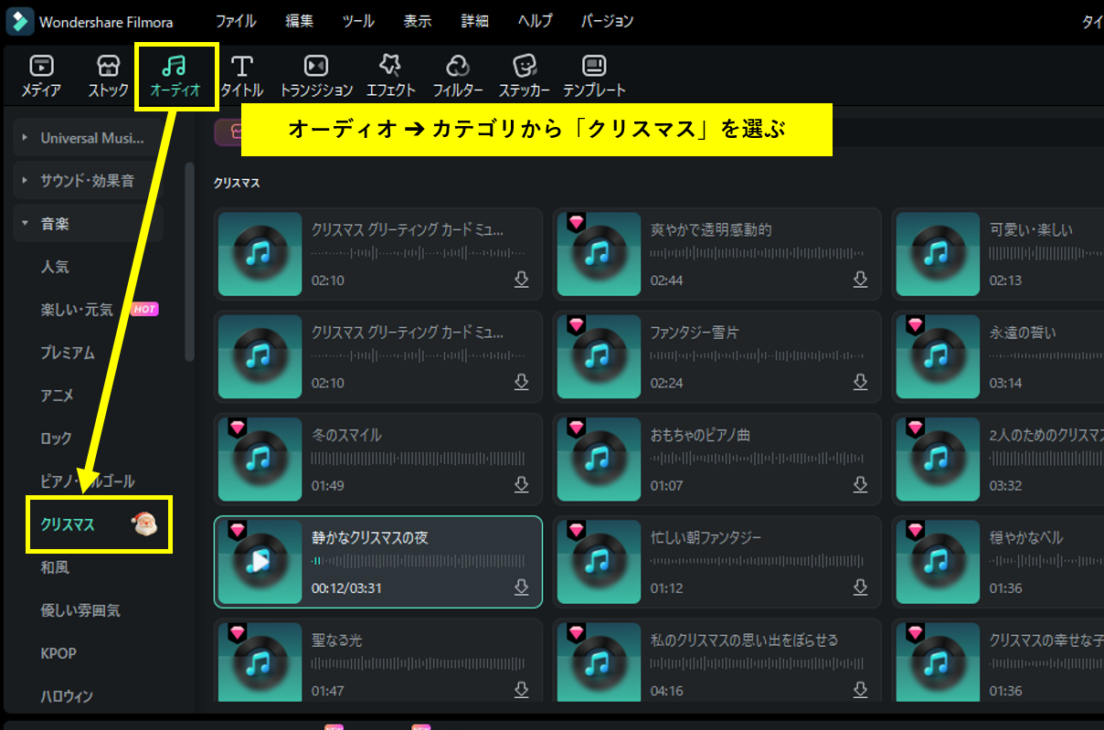Open the ステッカー (Stickers) panel

[x=524, y=67]
